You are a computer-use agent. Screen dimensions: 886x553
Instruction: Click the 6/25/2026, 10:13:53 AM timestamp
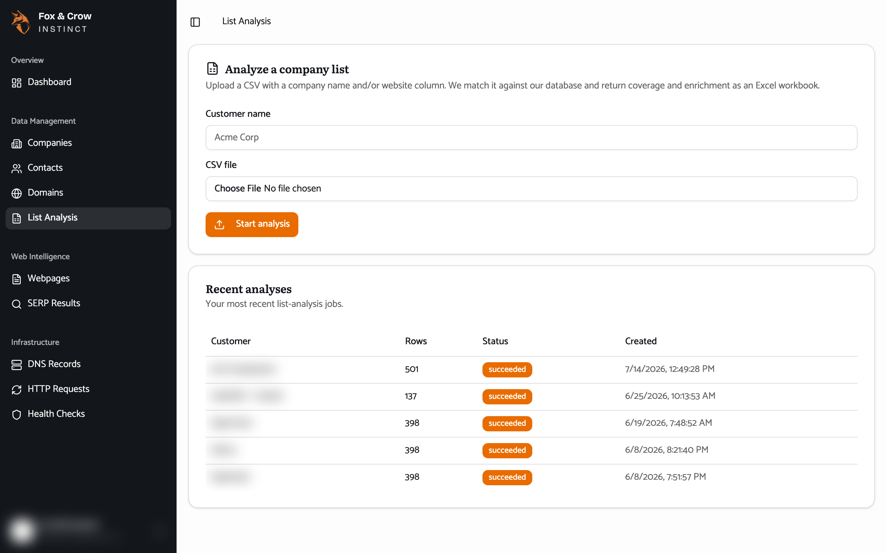tap(670, 396)
